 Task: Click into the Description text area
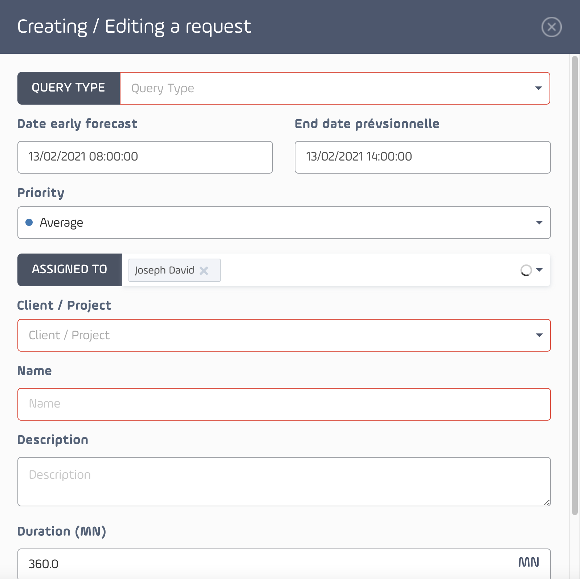(x=284, y=482)
